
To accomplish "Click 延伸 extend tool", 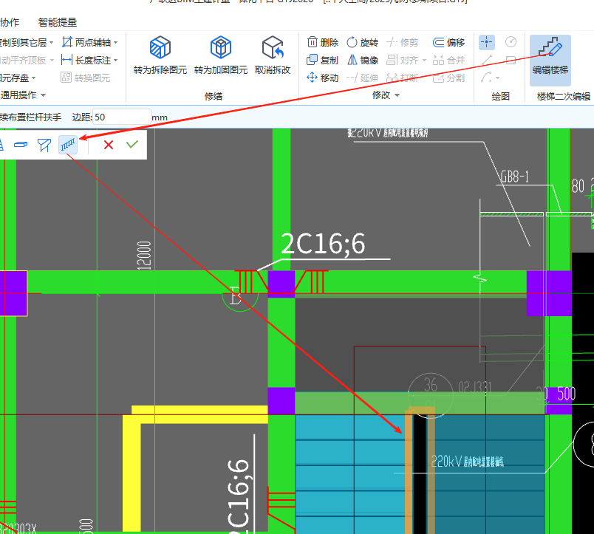I will coord(363,78).
